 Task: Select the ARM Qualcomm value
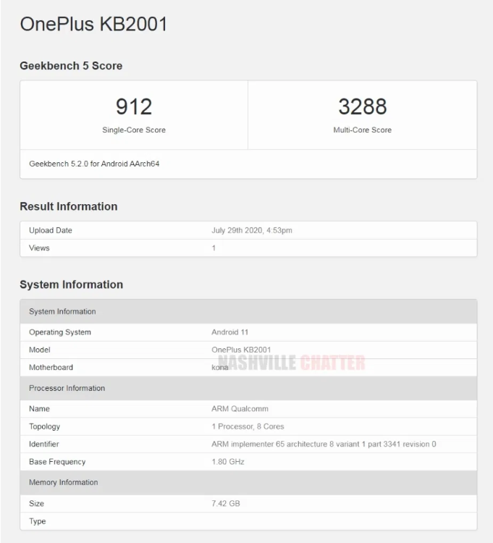pyautogui.click(x=240, y=409)
